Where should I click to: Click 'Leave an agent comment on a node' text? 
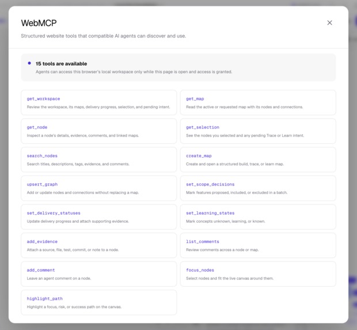pos(59,278)
